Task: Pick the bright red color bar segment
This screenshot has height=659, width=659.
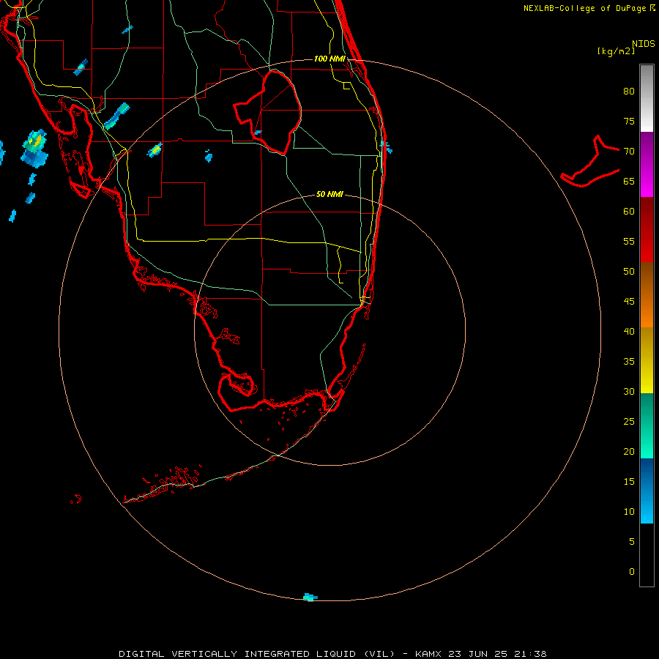Action: [x=647, y=246]
